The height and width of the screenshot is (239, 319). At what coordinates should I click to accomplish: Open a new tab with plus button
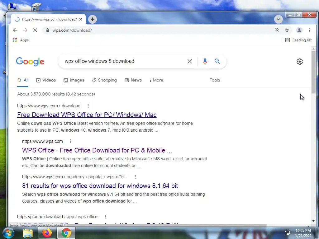[x=92, y=19]
